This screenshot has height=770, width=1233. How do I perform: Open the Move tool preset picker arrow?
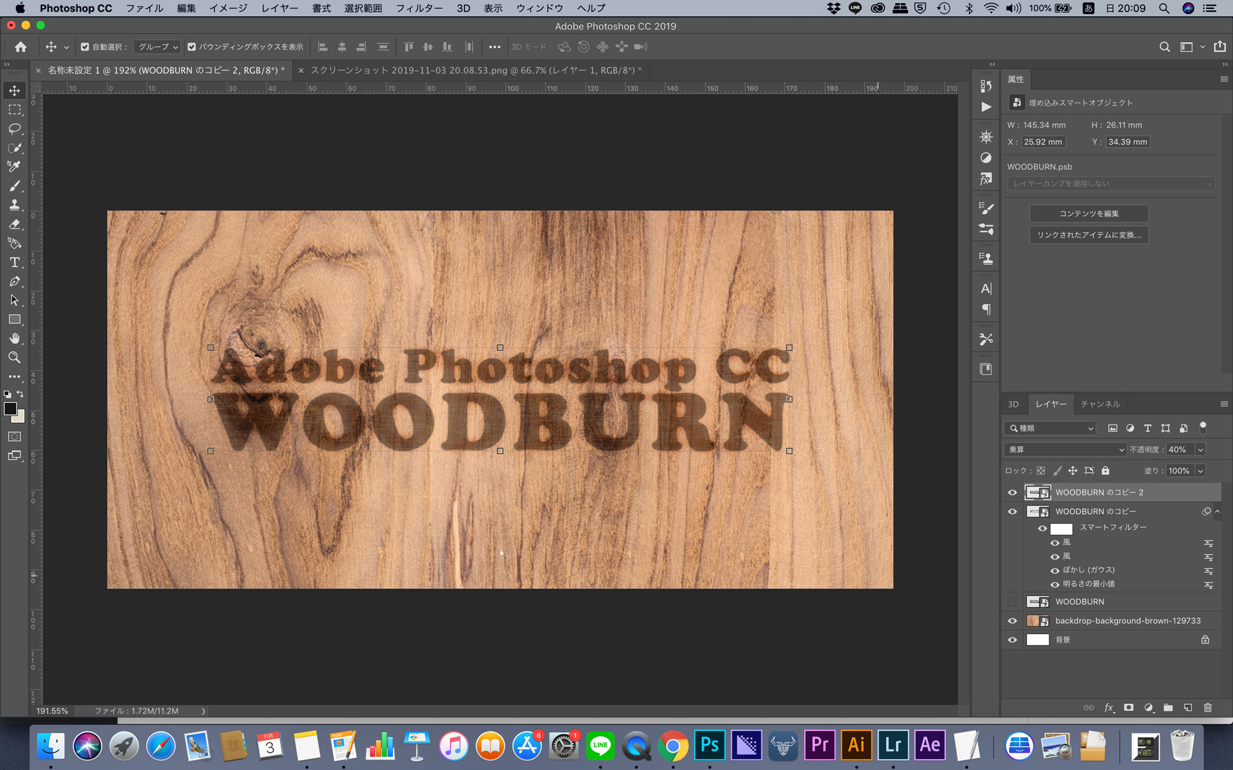pyautogui.click(x=66, y=47)
